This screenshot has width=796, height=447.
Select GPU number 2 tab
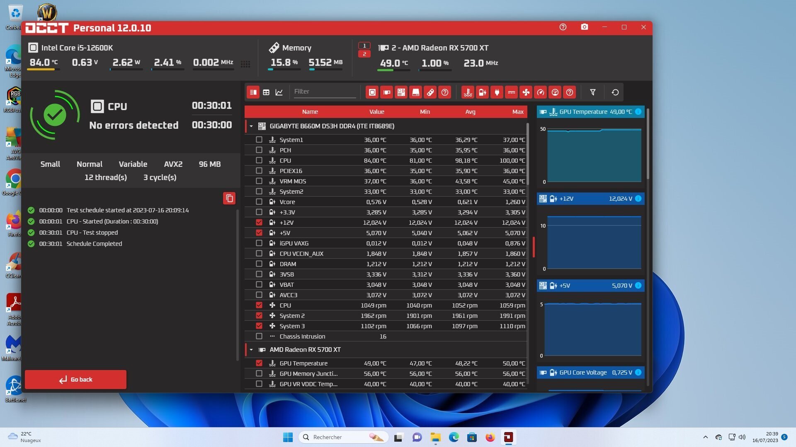coord(364,54)
